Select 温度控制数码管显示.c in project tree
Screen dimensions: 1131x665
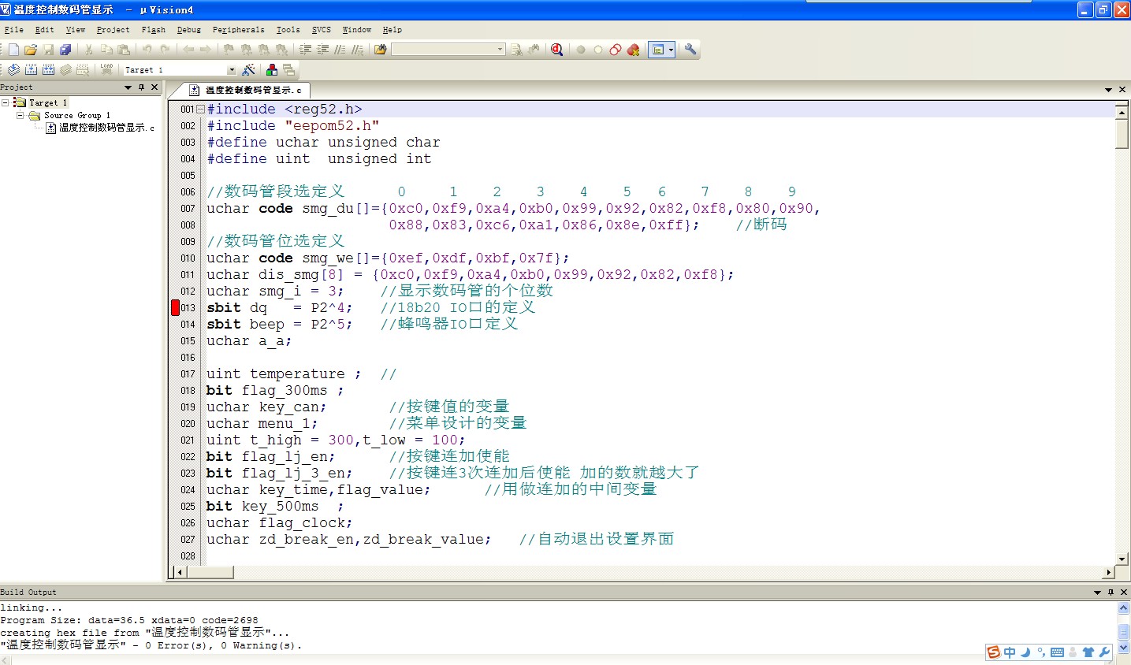pyautogui.click(x=106, y=128)
